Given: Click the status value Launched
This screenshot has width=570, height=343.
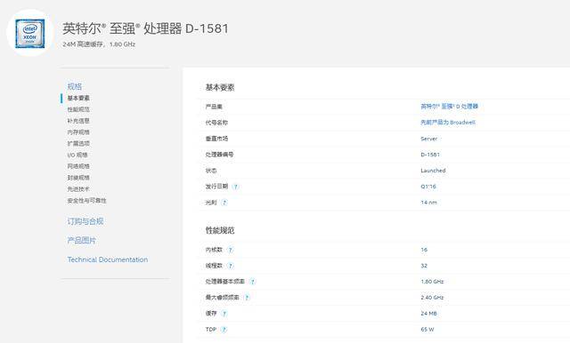Looking at the screenshot, I should point(433,171).
